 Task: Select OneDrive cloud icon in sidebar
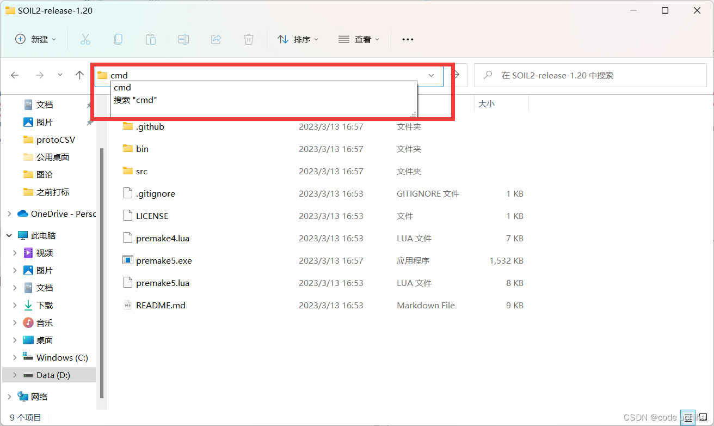click(x=23, y=214)
